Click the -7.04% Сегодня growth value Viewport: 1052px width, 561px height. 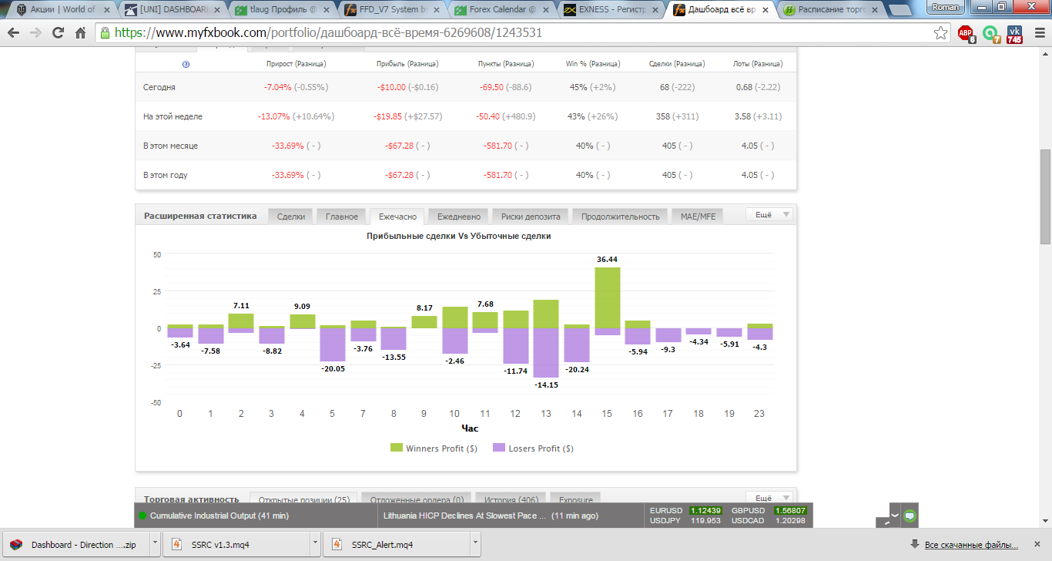(x=277, y=87)
